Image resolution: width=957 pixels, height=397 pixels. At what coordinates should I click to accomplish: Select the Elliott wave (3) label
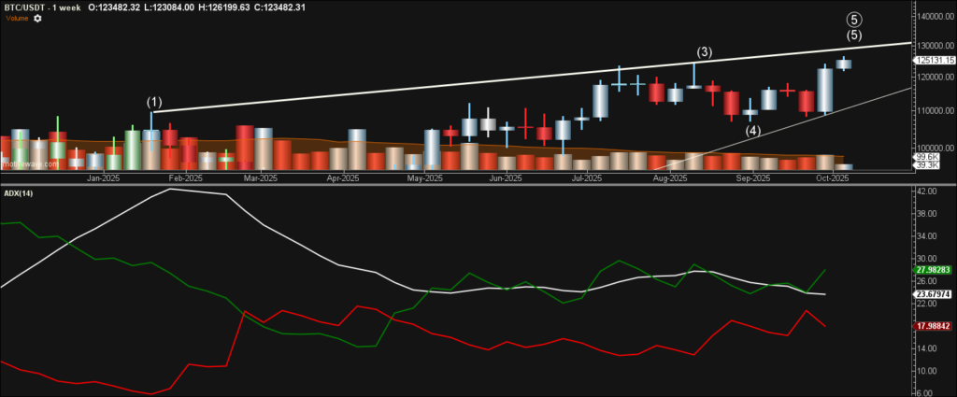[x=705, y=51]
